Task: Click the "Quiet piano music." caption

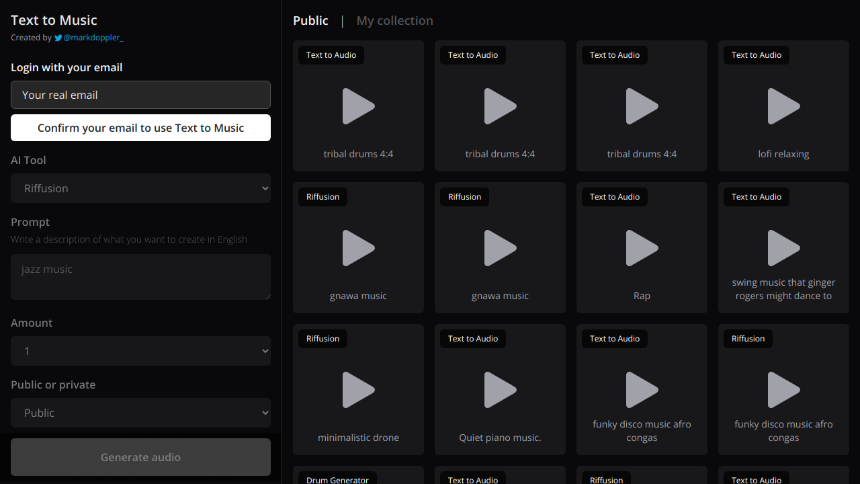Action: click(500, 438)
